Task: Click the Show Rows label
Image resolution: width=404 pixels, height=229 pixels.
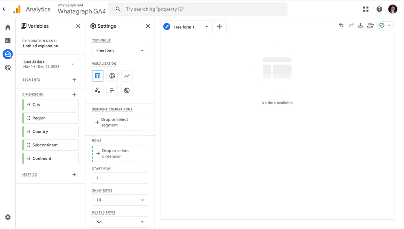Action: [102, 191]
